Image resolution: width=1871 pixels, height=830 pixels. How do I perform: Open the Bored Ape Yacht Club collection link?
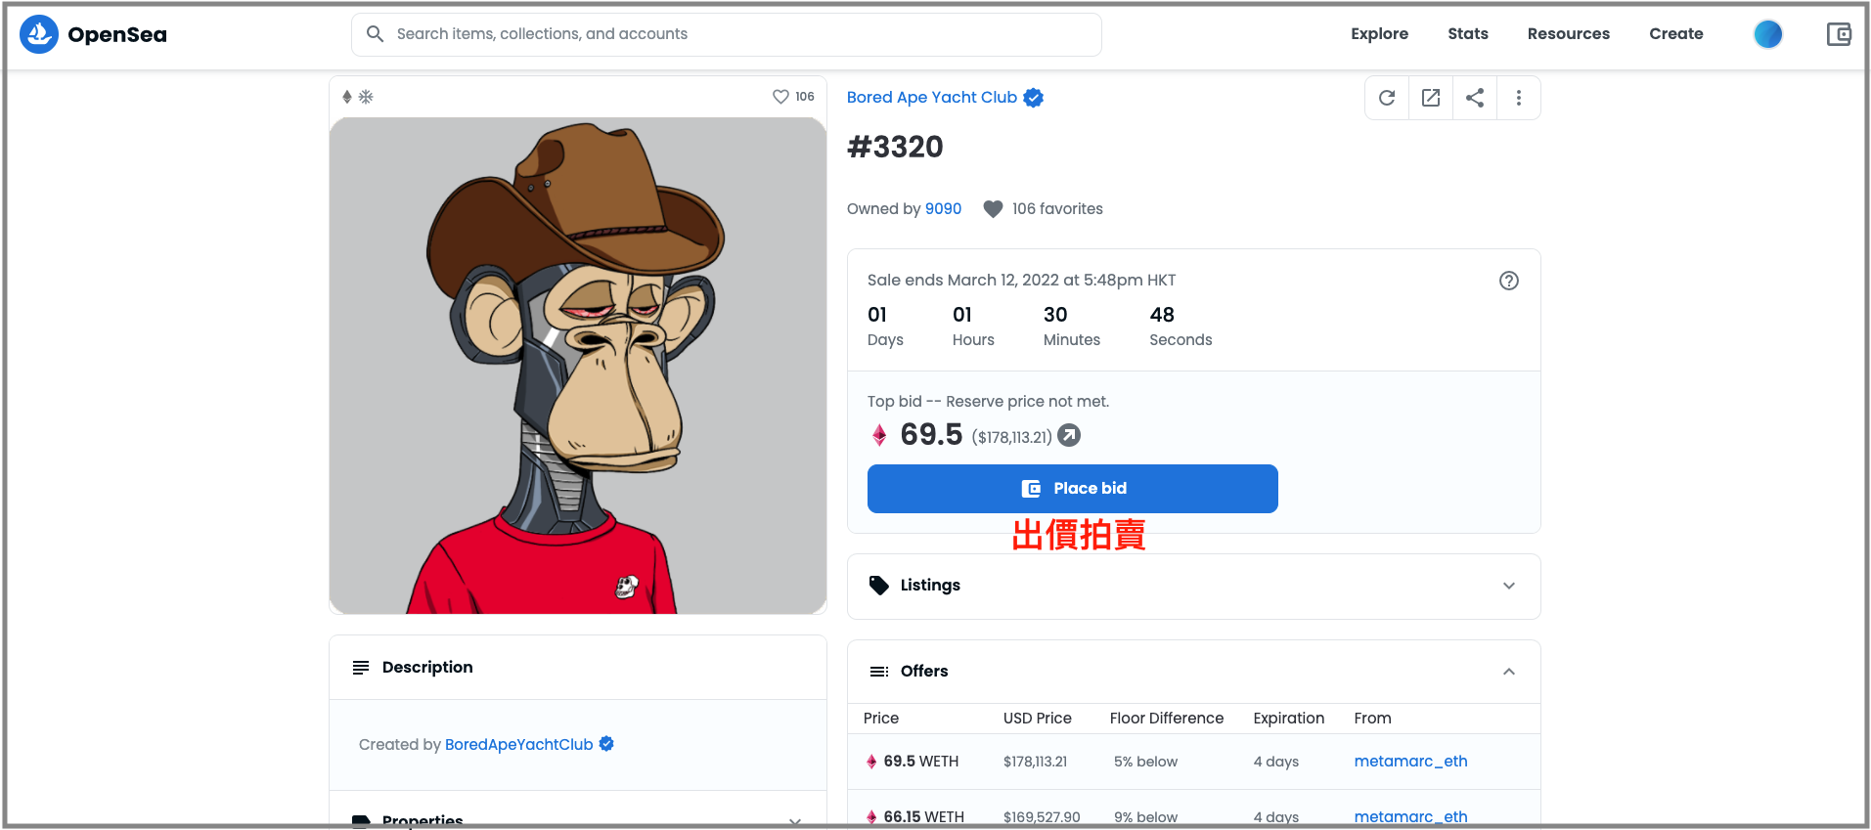(x=932, y=98)
